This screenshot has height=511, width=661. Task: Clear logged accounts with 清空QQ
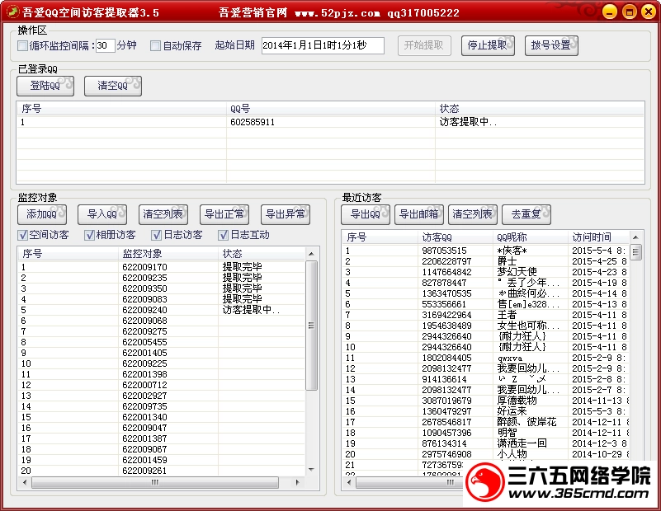tap(112, 85)
